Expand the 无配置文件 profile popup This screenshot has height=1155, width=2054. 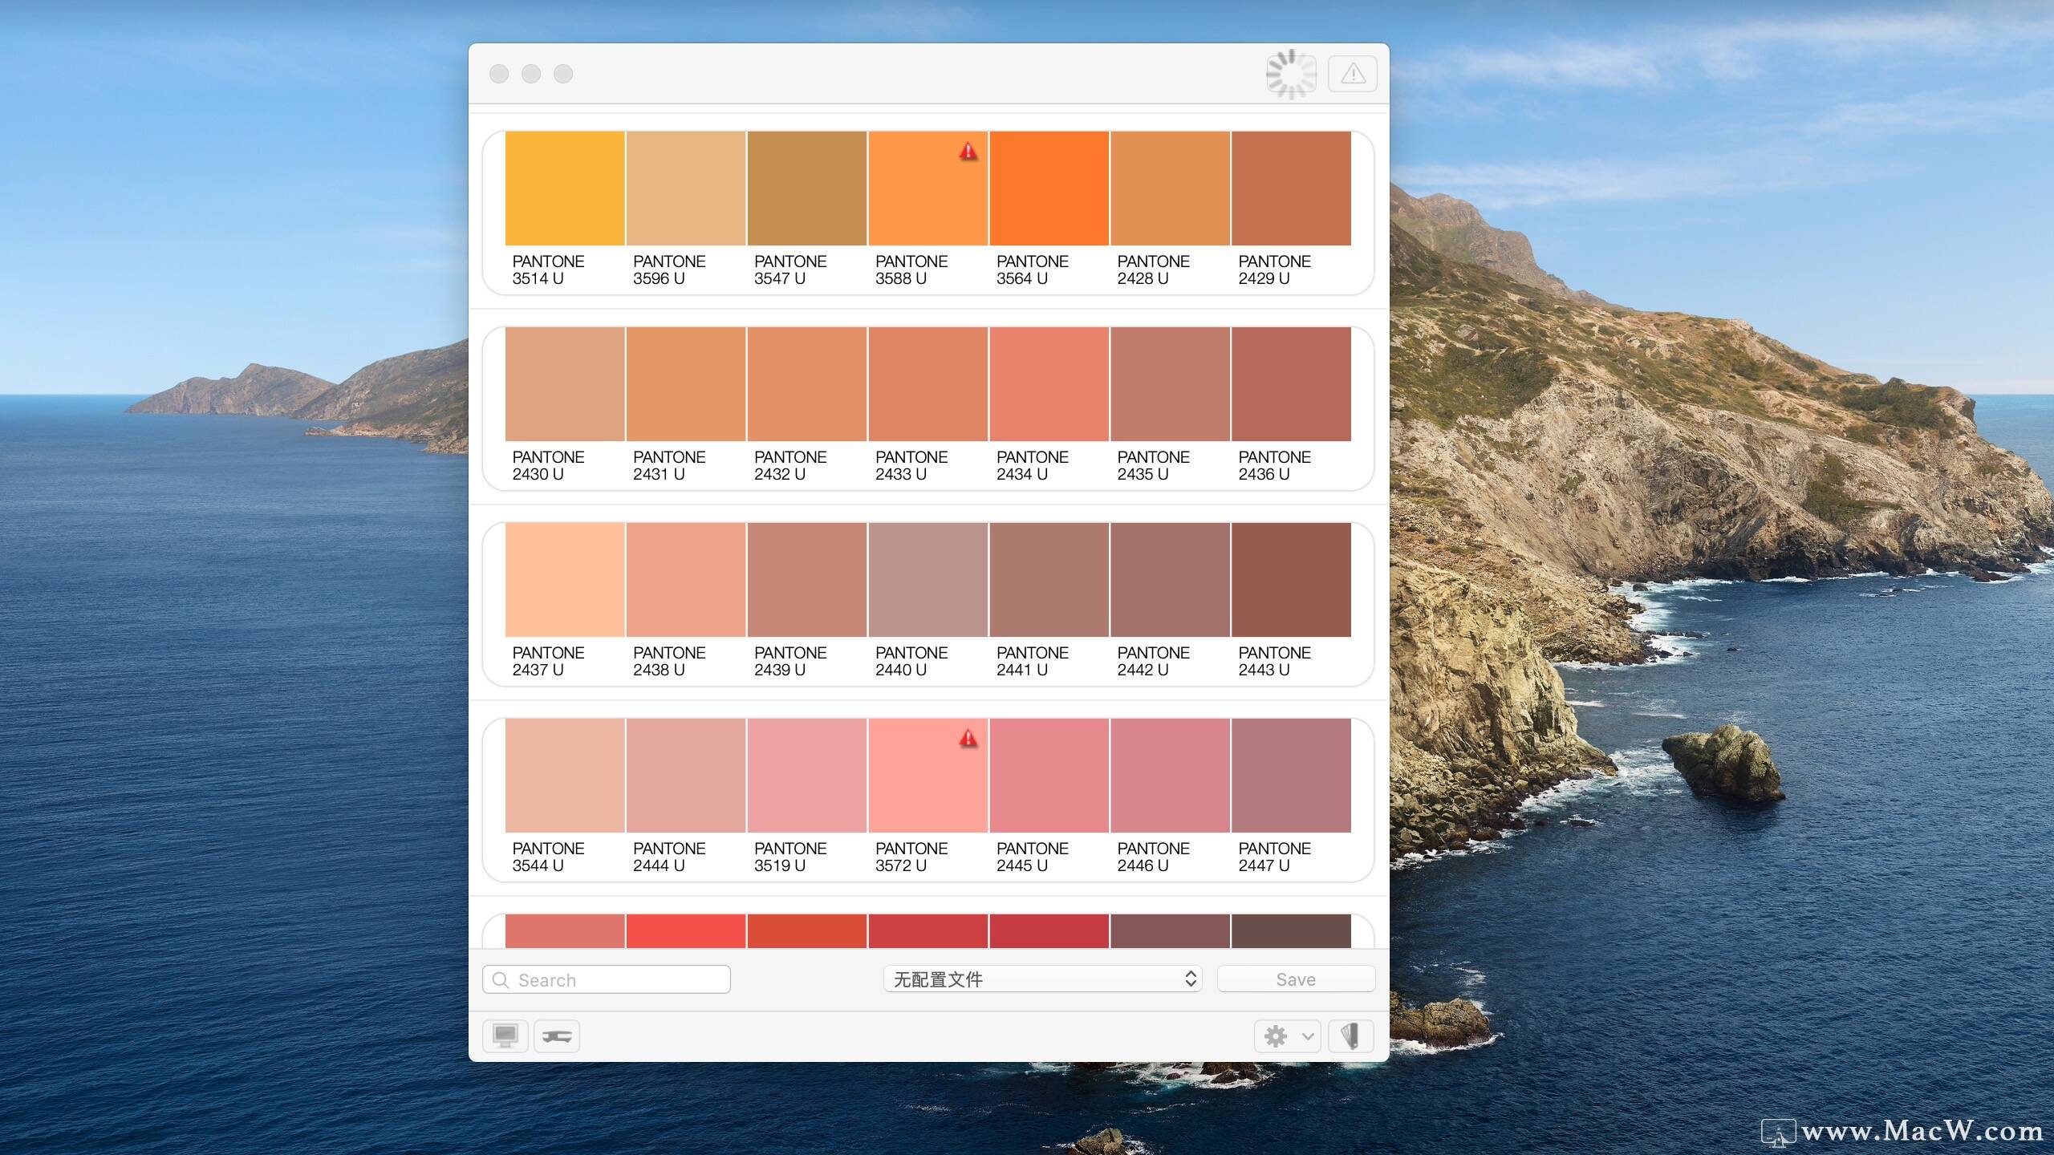pos(1041,979)
